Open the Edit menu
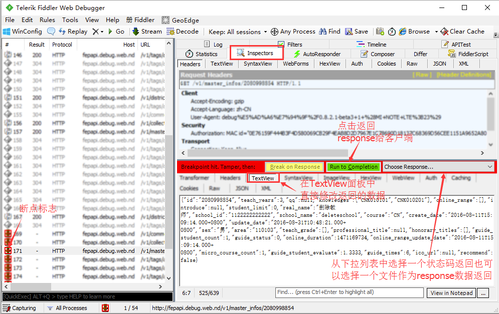The height and width of the screenshot is (314, 499). (27, 20)
